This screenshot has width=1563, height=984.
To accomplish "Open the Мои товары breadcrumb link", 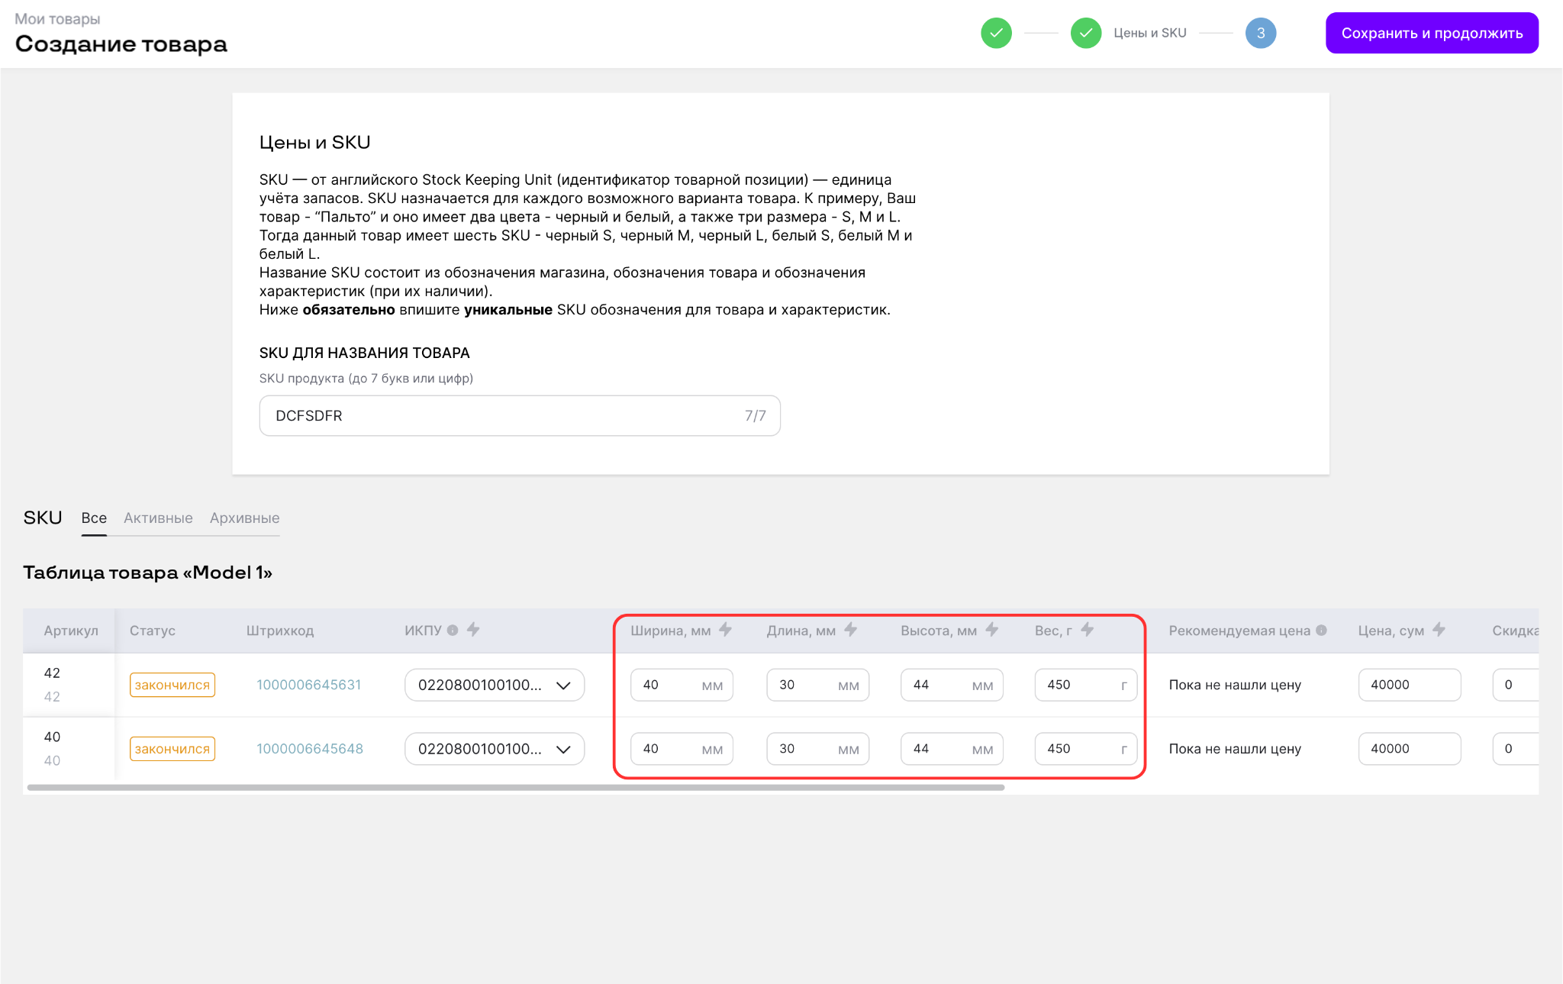I will (57, 18).
